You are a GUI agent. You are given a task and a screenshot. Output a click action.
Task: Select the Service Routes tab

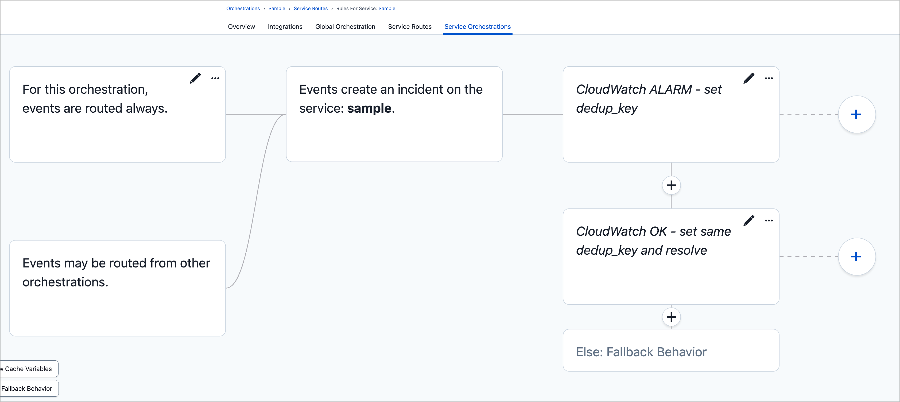tap(409, 26)
